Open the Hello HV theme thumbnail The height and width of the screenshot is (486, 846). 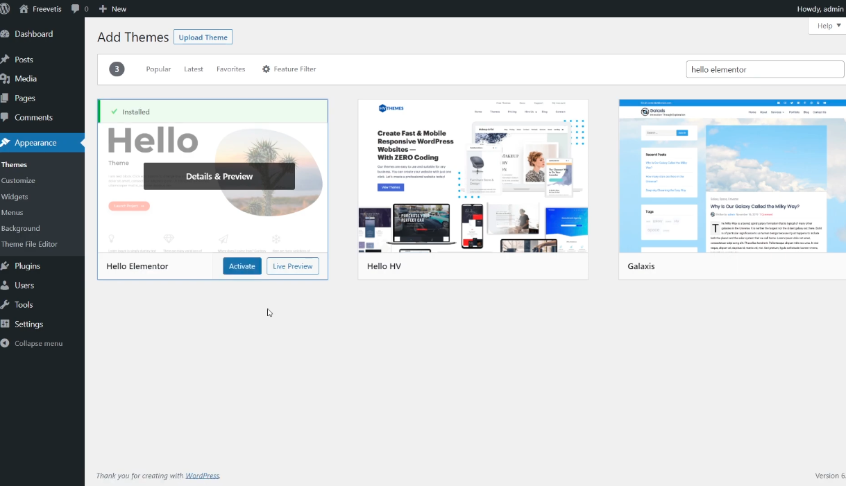point(473,176)
